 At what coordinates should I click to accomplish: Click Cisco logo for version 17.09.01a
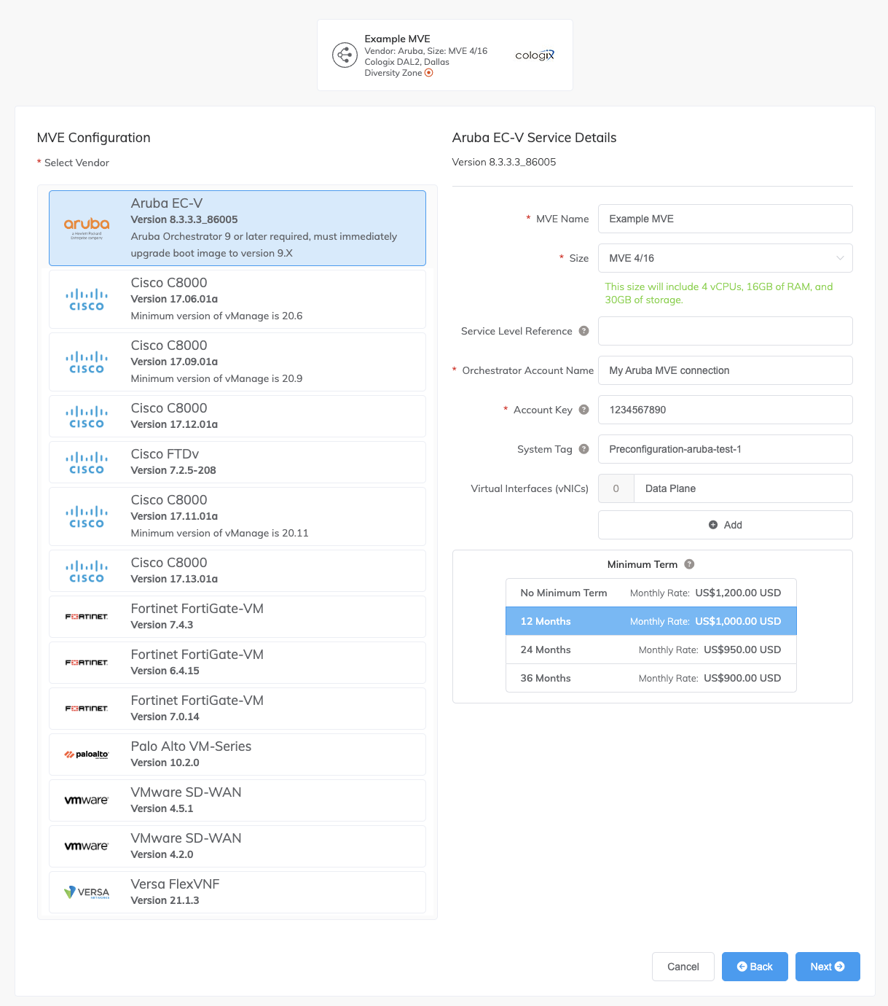click(x=87, y=362)
